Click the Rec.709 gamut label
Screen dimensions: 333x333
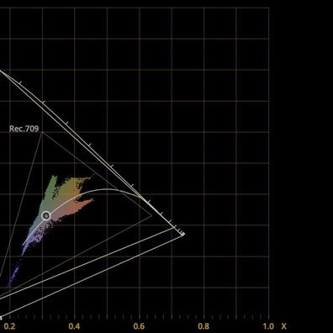[x=24, y=129]
